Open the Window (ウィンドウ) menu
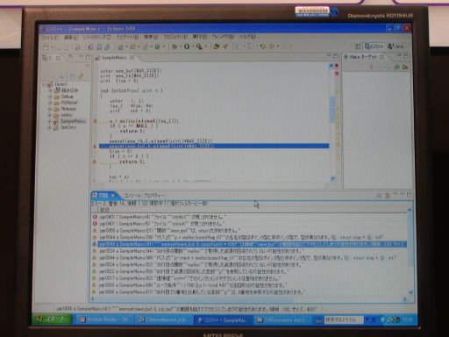Viewport: 449px width, 337px height. click(x=223, y=37)
